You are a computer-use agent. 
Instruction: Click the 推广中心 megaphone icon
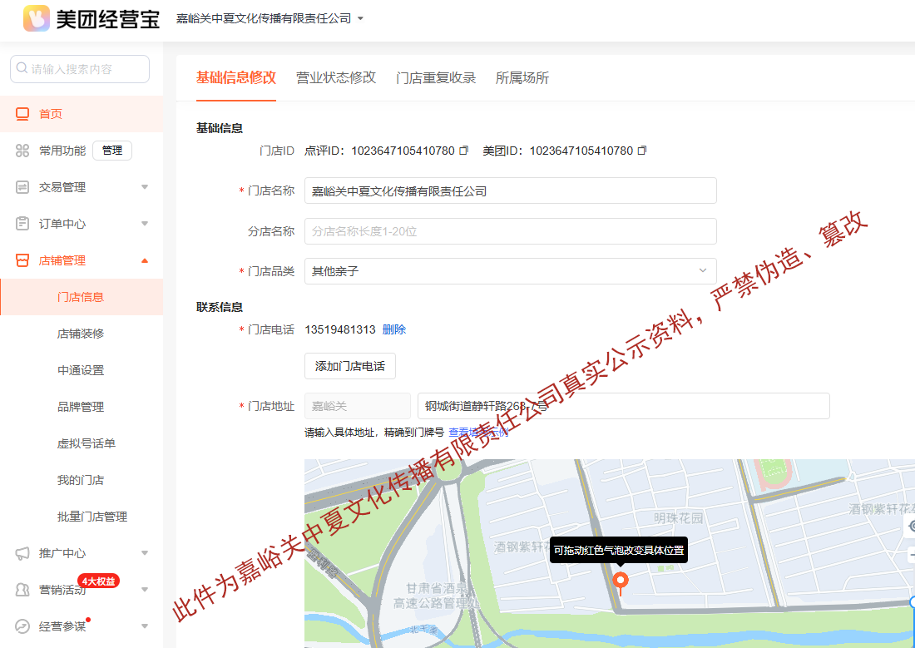(22, 553)
